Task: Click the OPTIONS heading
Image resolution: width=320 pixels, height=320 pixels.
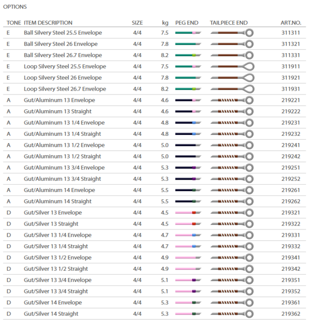Action: [x=15, y=7]
